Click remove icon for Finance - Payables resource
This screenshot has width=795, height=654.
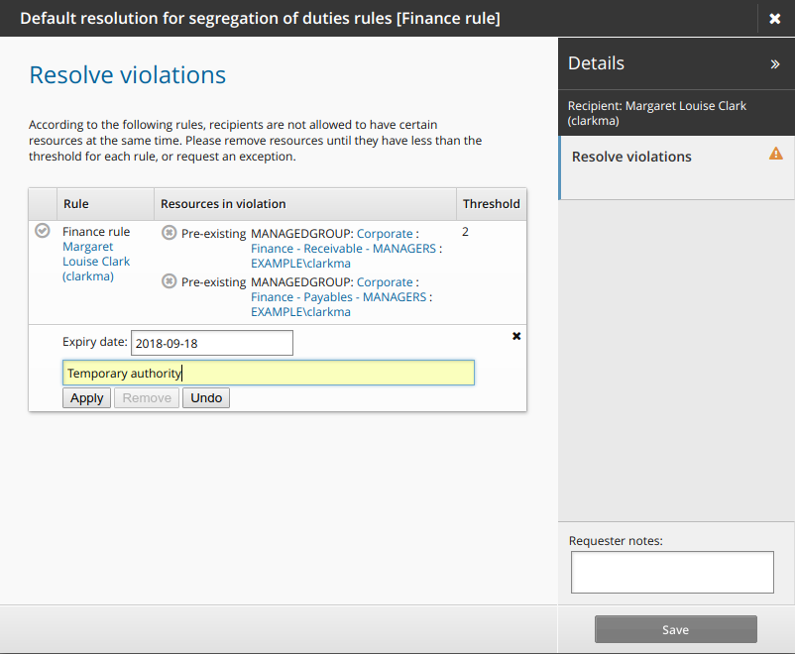(169, 281)
